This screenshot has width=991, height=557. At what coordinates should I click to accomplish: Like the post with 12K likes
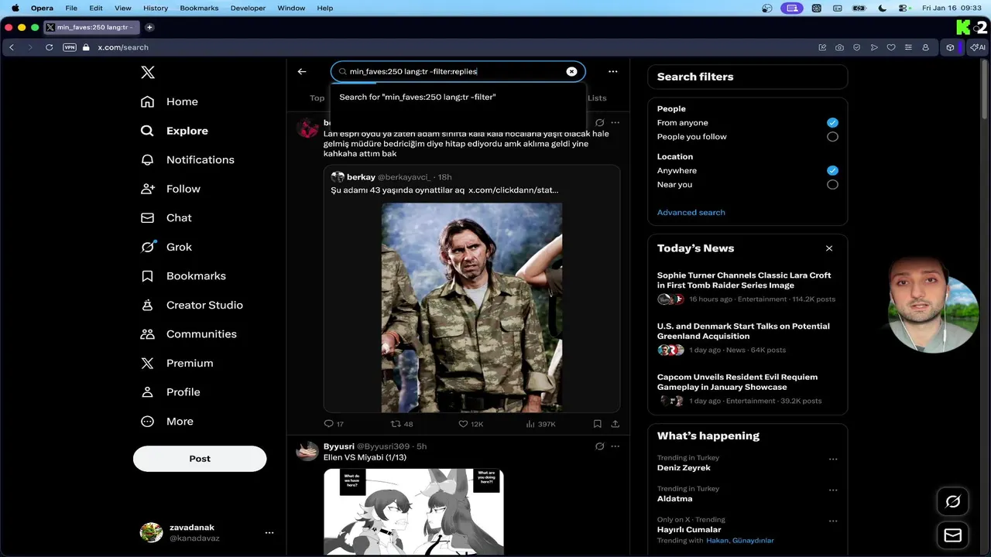point(471,424)
